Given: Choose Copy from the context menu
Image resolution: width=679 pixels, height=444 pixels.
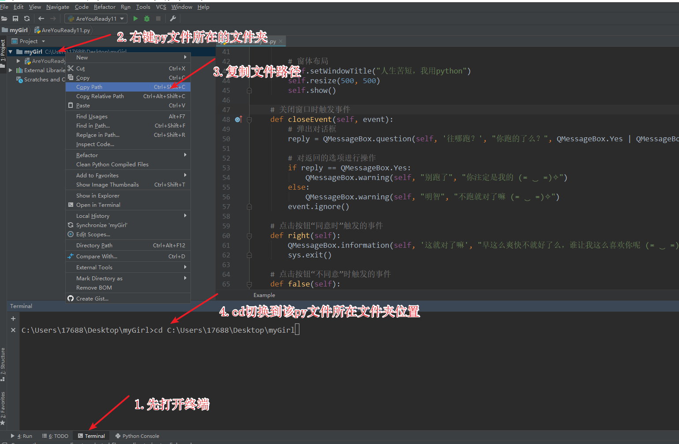Looking at the screenshot, I should 128,77.
